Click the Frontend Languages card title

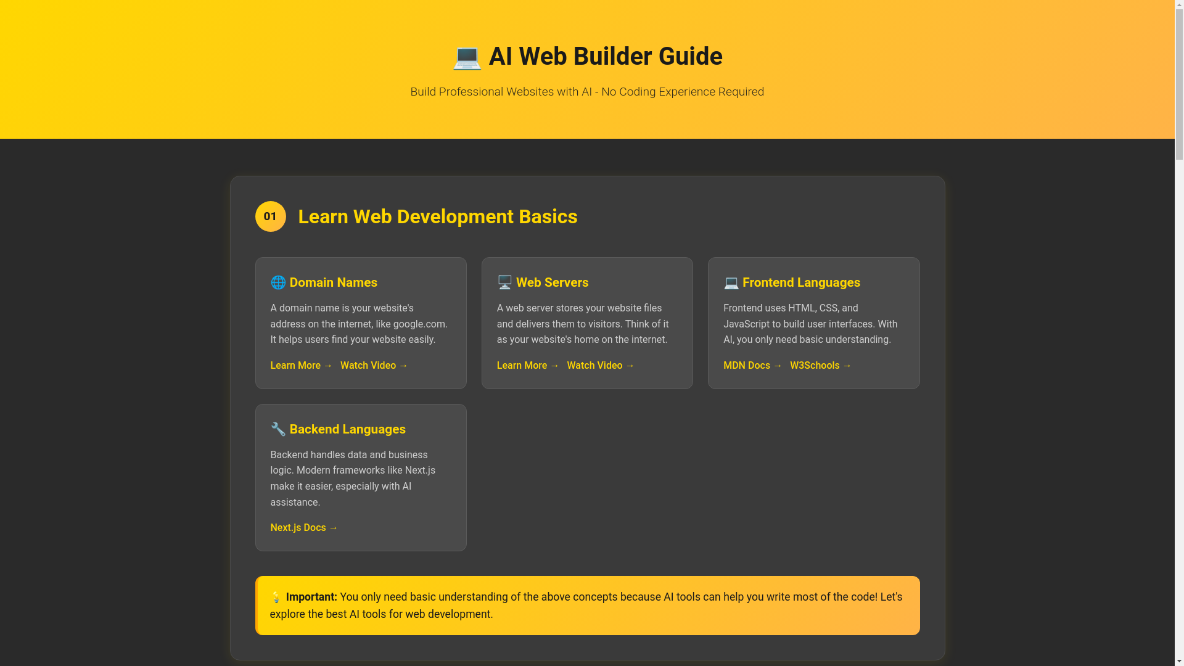pos(792,282)
